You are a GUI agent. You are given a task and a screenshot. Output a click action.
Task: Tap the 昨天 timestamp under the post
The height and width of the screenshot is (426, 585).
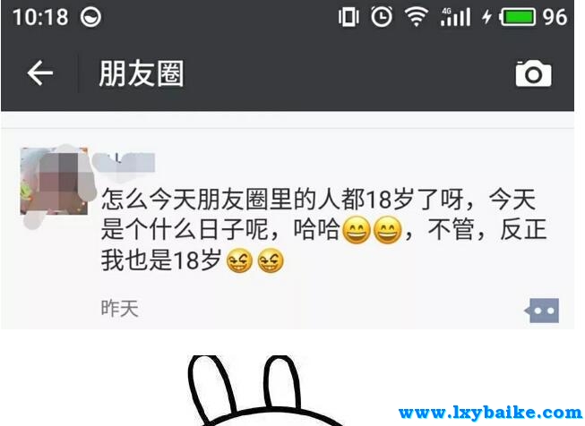(x=120, y=309)
